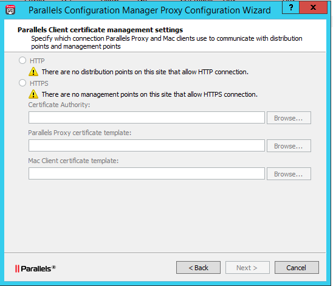Go back with the Back button
The image size is (333, 286).
point(198,268)
